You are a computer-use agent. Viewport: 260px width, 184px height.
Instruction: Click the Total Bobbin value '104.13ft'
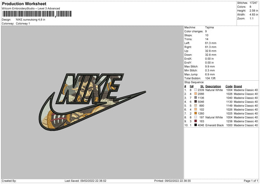[x=210, y=79]
